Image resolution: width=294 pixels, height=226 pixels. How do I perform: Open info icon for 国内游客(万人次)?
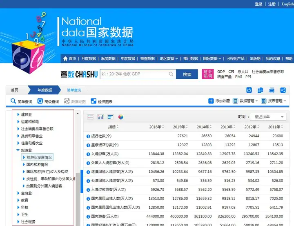(x=88, y=217)
